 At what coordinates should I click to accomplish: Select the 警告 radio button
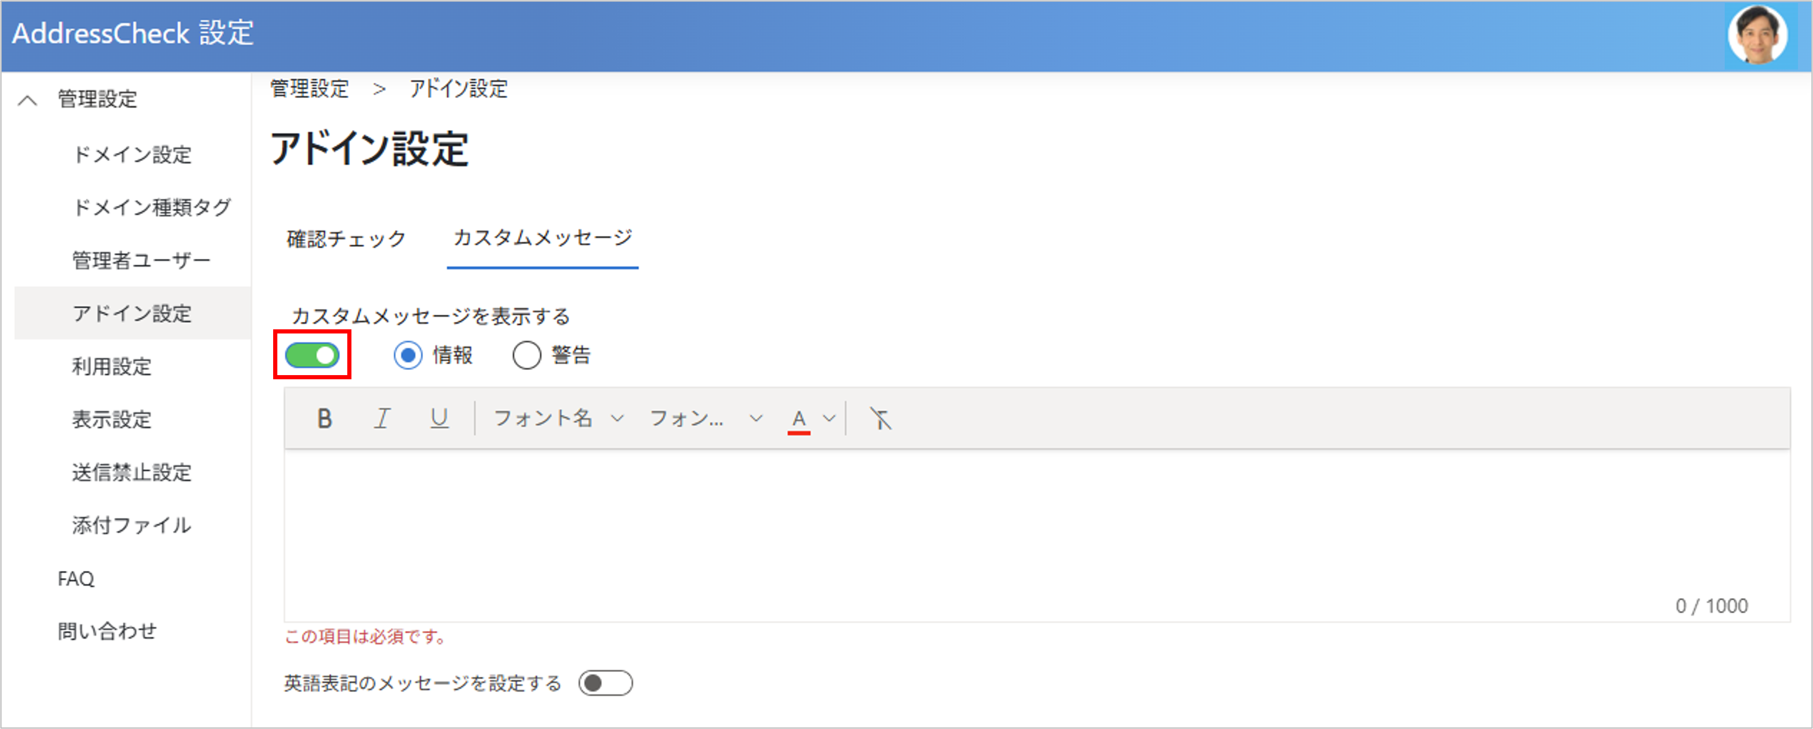coord(526,356)
